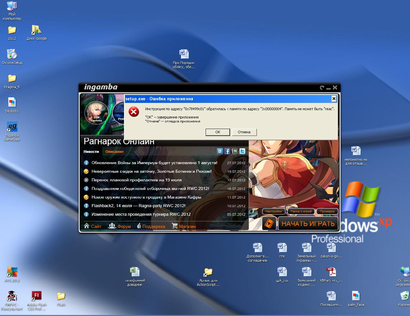Select Ярлык для ActionScript folder shortcut

tap(208, 277)
